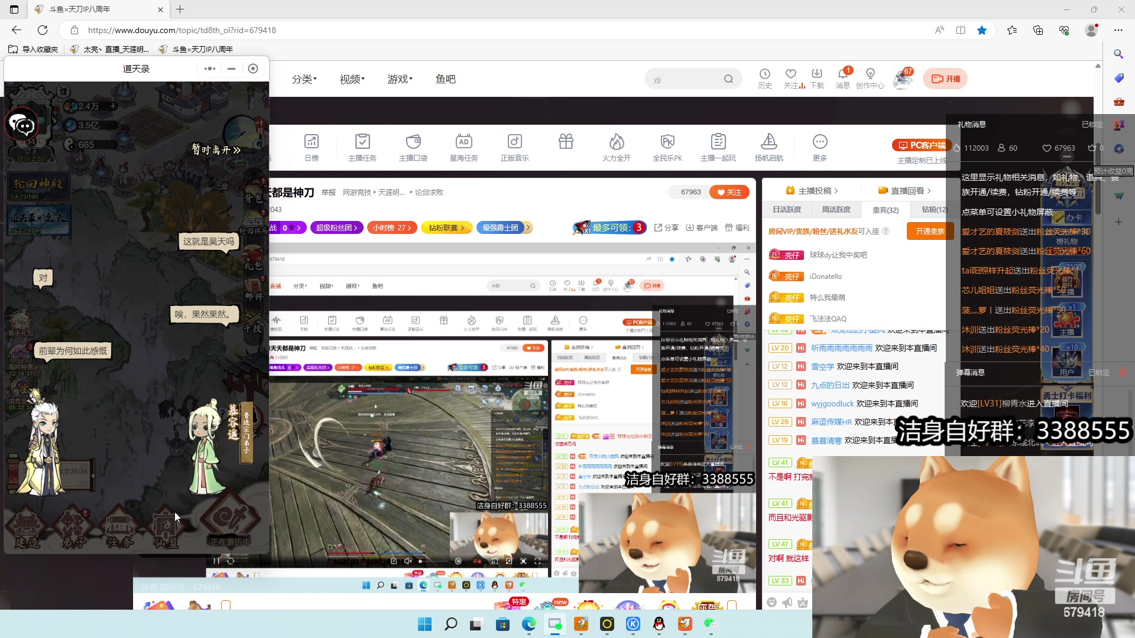Open 轮回神殿 event banner in game
1135x638 pixels.
(39, 188)
